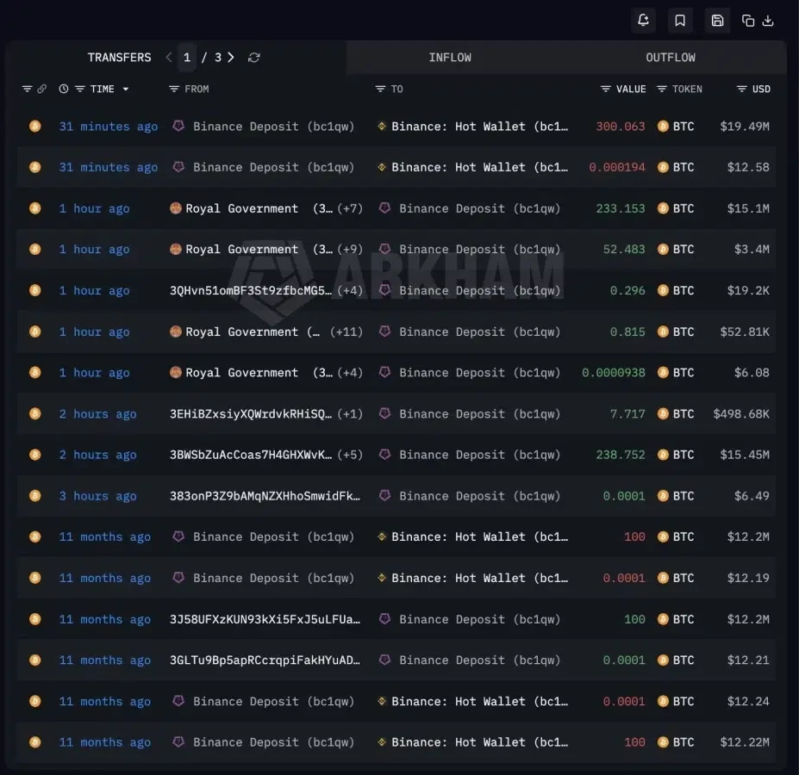The image size is (799, 775).
Task: Switch to the INFLOW tab
Action: pyautogui.click(x=450, y=58)
